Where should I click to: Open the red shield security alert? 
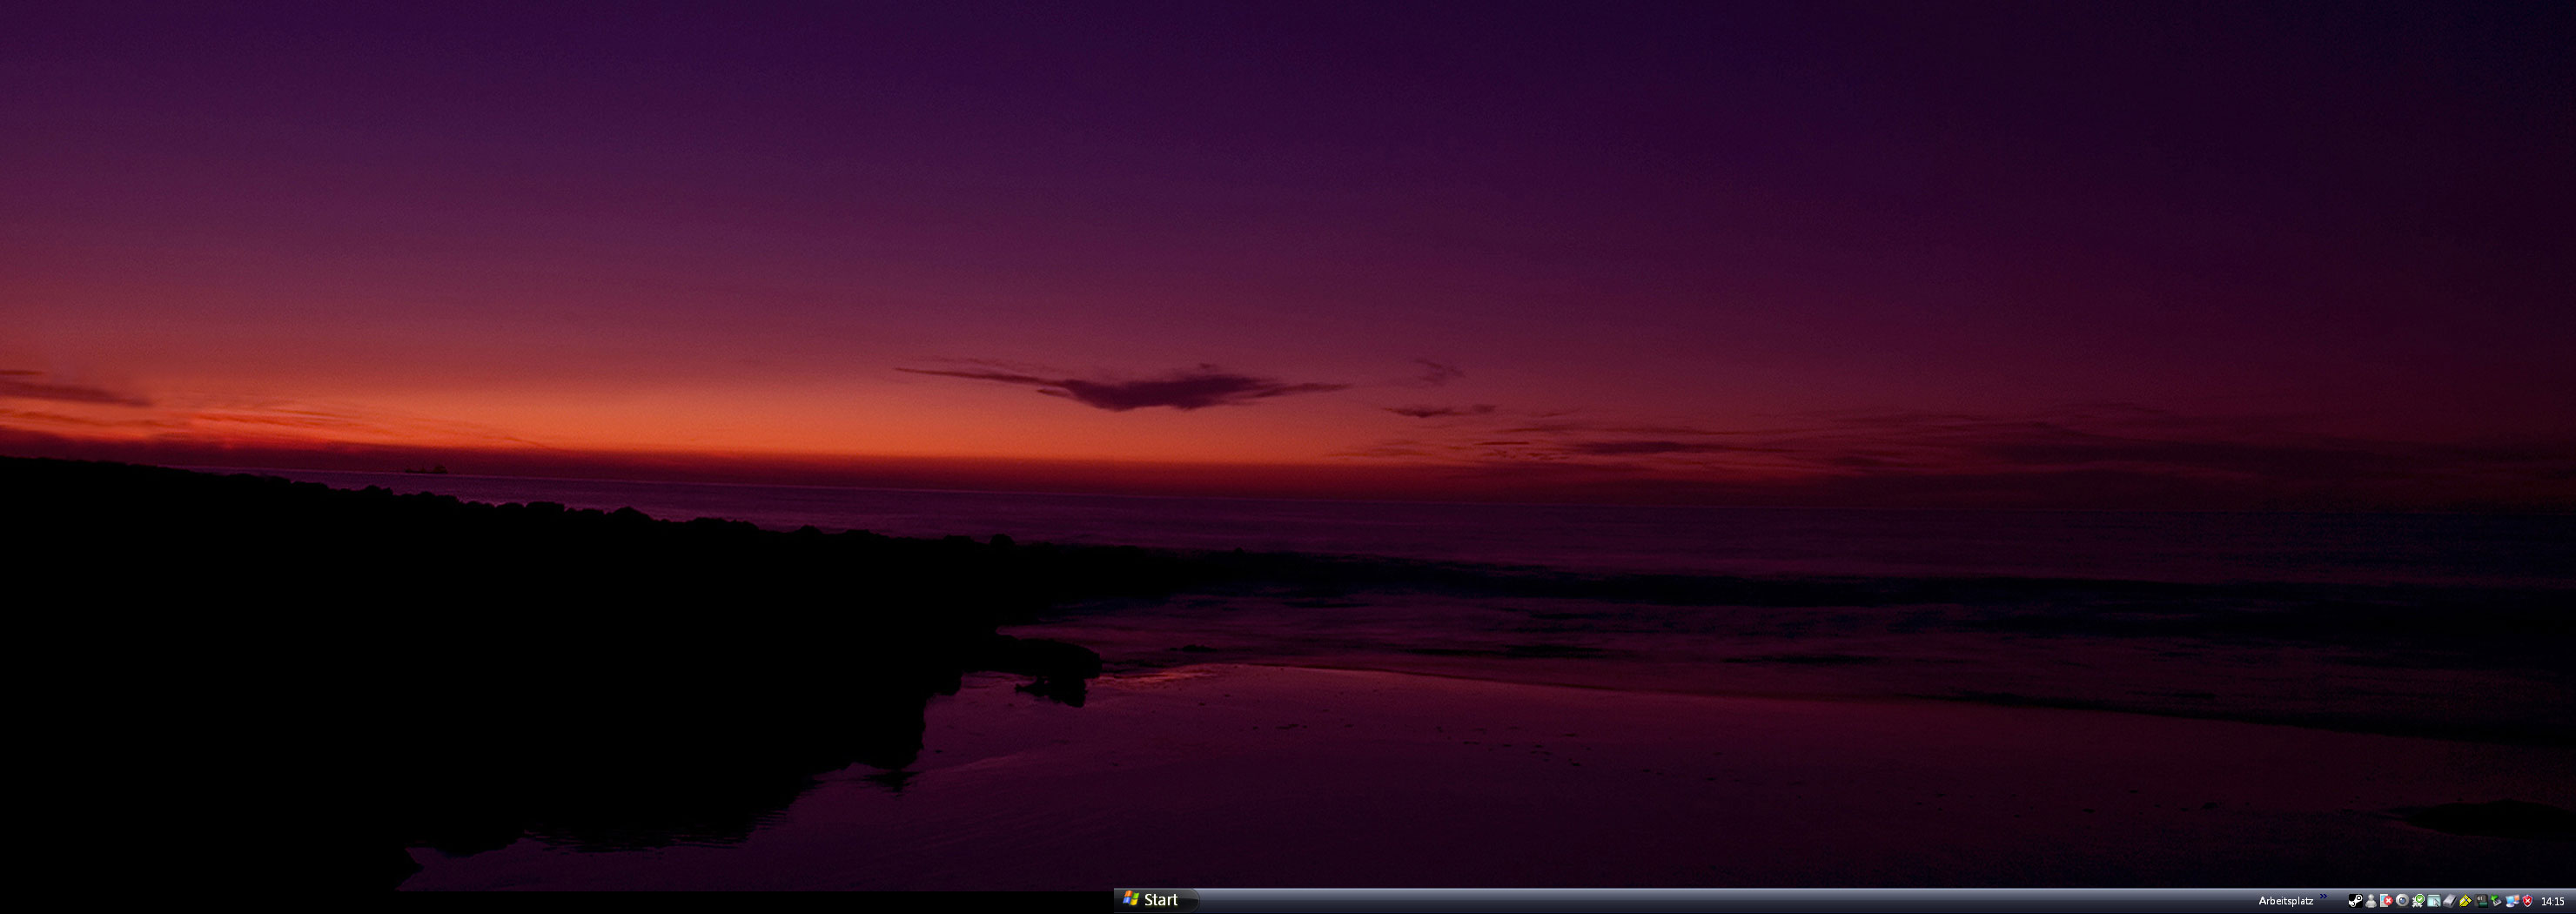(x=2528, y=901)
